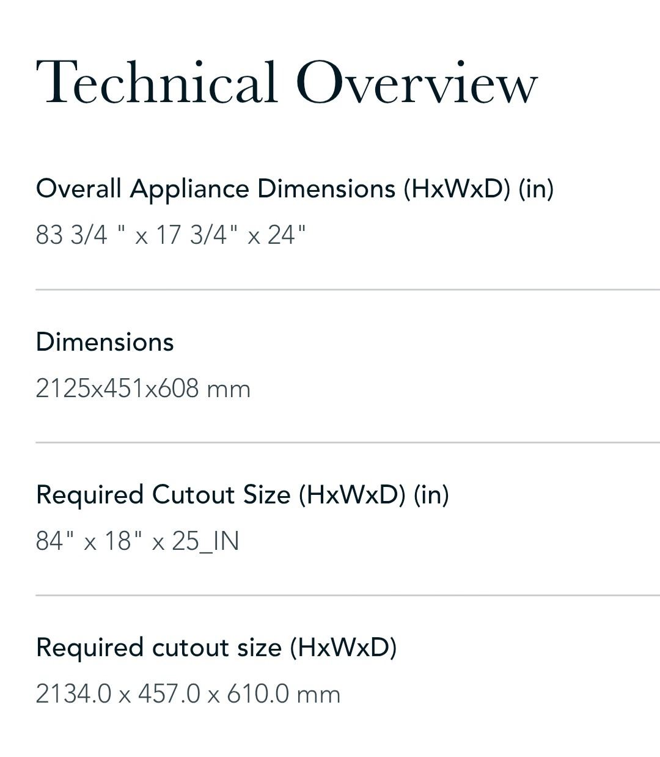660x757 pixels.
Task: Click the divider below the 25_IN value
Action: coord(347,595)
